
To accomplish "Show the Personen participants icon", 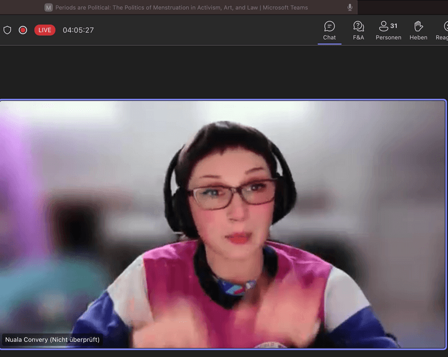I will point(384,26).
